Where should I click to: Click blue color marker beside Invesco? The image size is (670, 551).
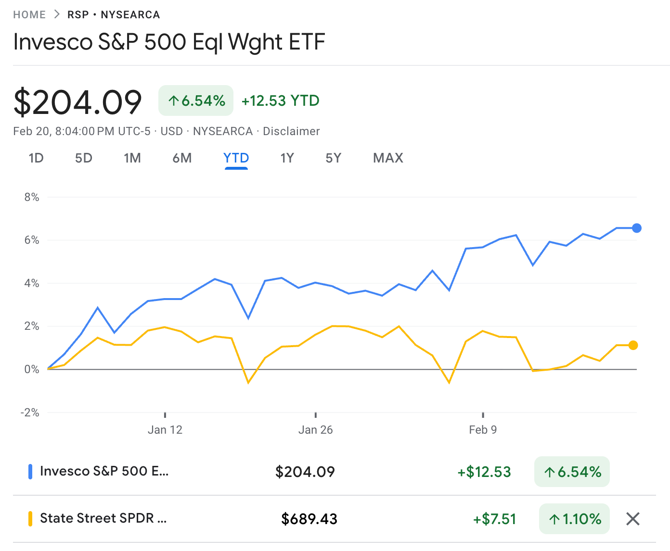[x=30, y=472]
